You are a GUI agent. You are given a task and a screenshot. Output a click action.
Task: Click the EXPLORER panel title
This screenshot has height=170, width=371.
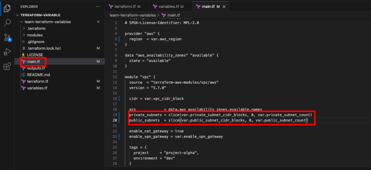pyautogui.click(x=29, y=6)
